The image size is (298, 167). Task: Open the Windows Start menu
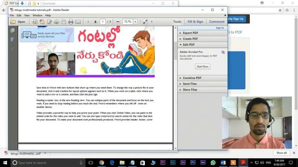[x=5, y=163]
